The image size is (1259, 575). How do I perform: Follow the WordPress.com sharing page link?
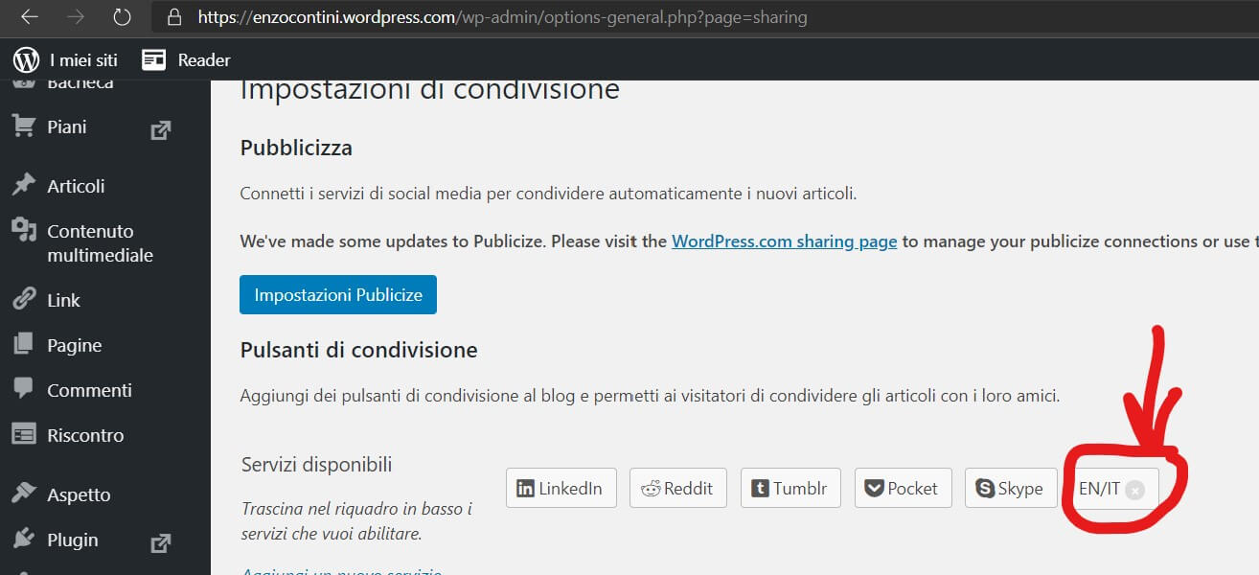pos(784,241)
